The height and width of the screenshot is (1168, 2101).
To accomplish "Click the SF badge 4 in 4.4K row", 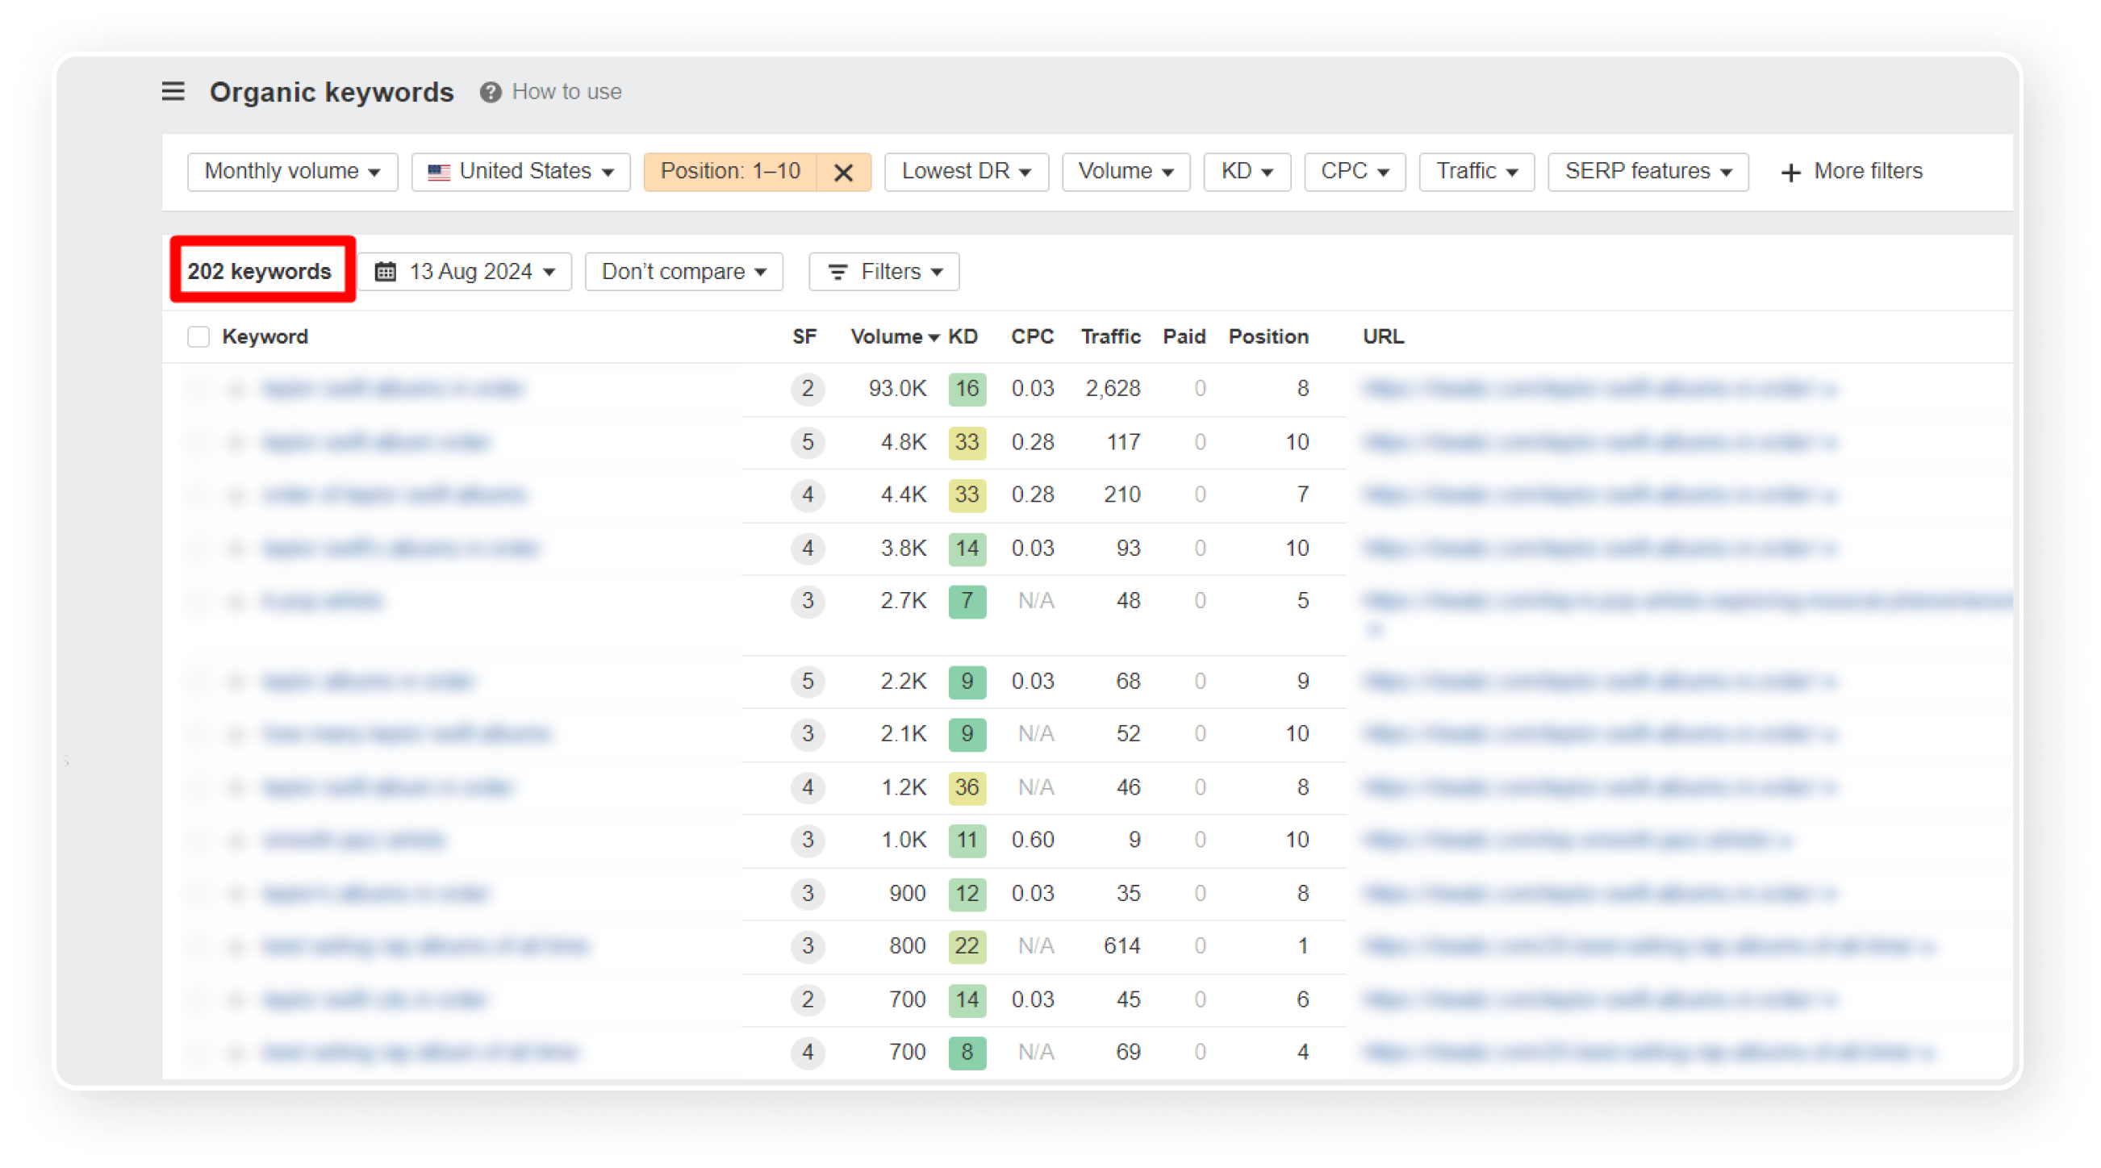I will click(x=808, y=494).
